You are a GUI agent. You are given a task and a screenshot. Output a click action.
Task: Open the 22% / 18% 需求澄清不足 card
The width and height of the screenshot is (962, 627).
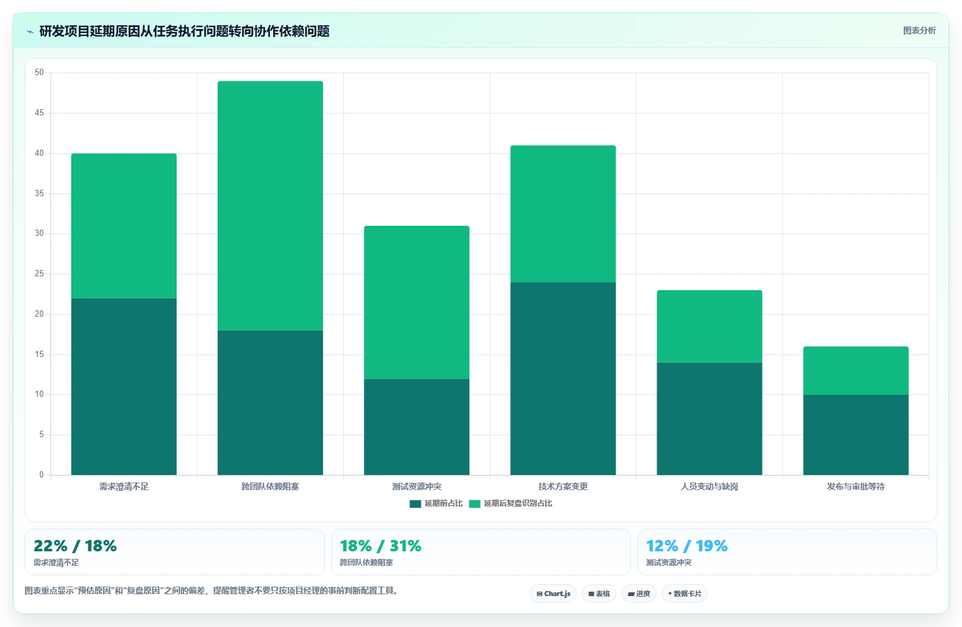175,552
